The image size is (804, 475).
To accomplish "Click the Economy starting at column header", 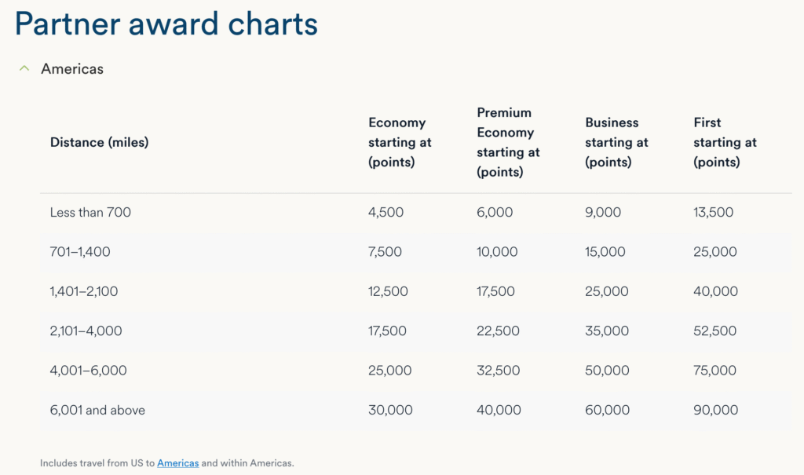I will tap(399, 142).
